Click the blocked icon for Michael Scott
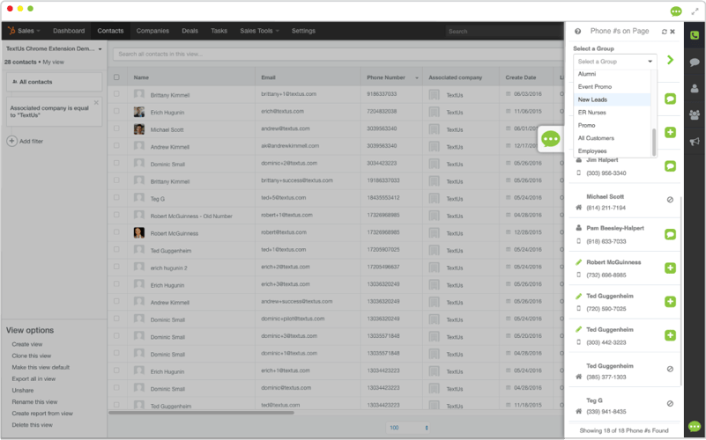 (670, 200)
